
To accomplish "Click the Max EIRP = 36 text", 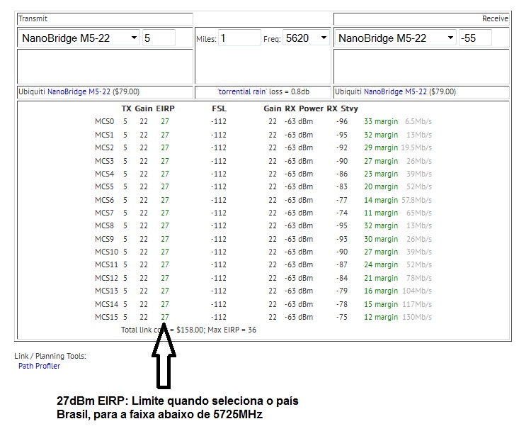I will (232, 330).
